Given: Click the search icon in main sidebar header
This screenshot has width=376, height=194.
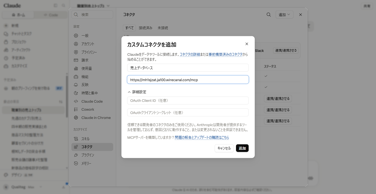Looking at the screenshot, I should [x=64, y=6].
